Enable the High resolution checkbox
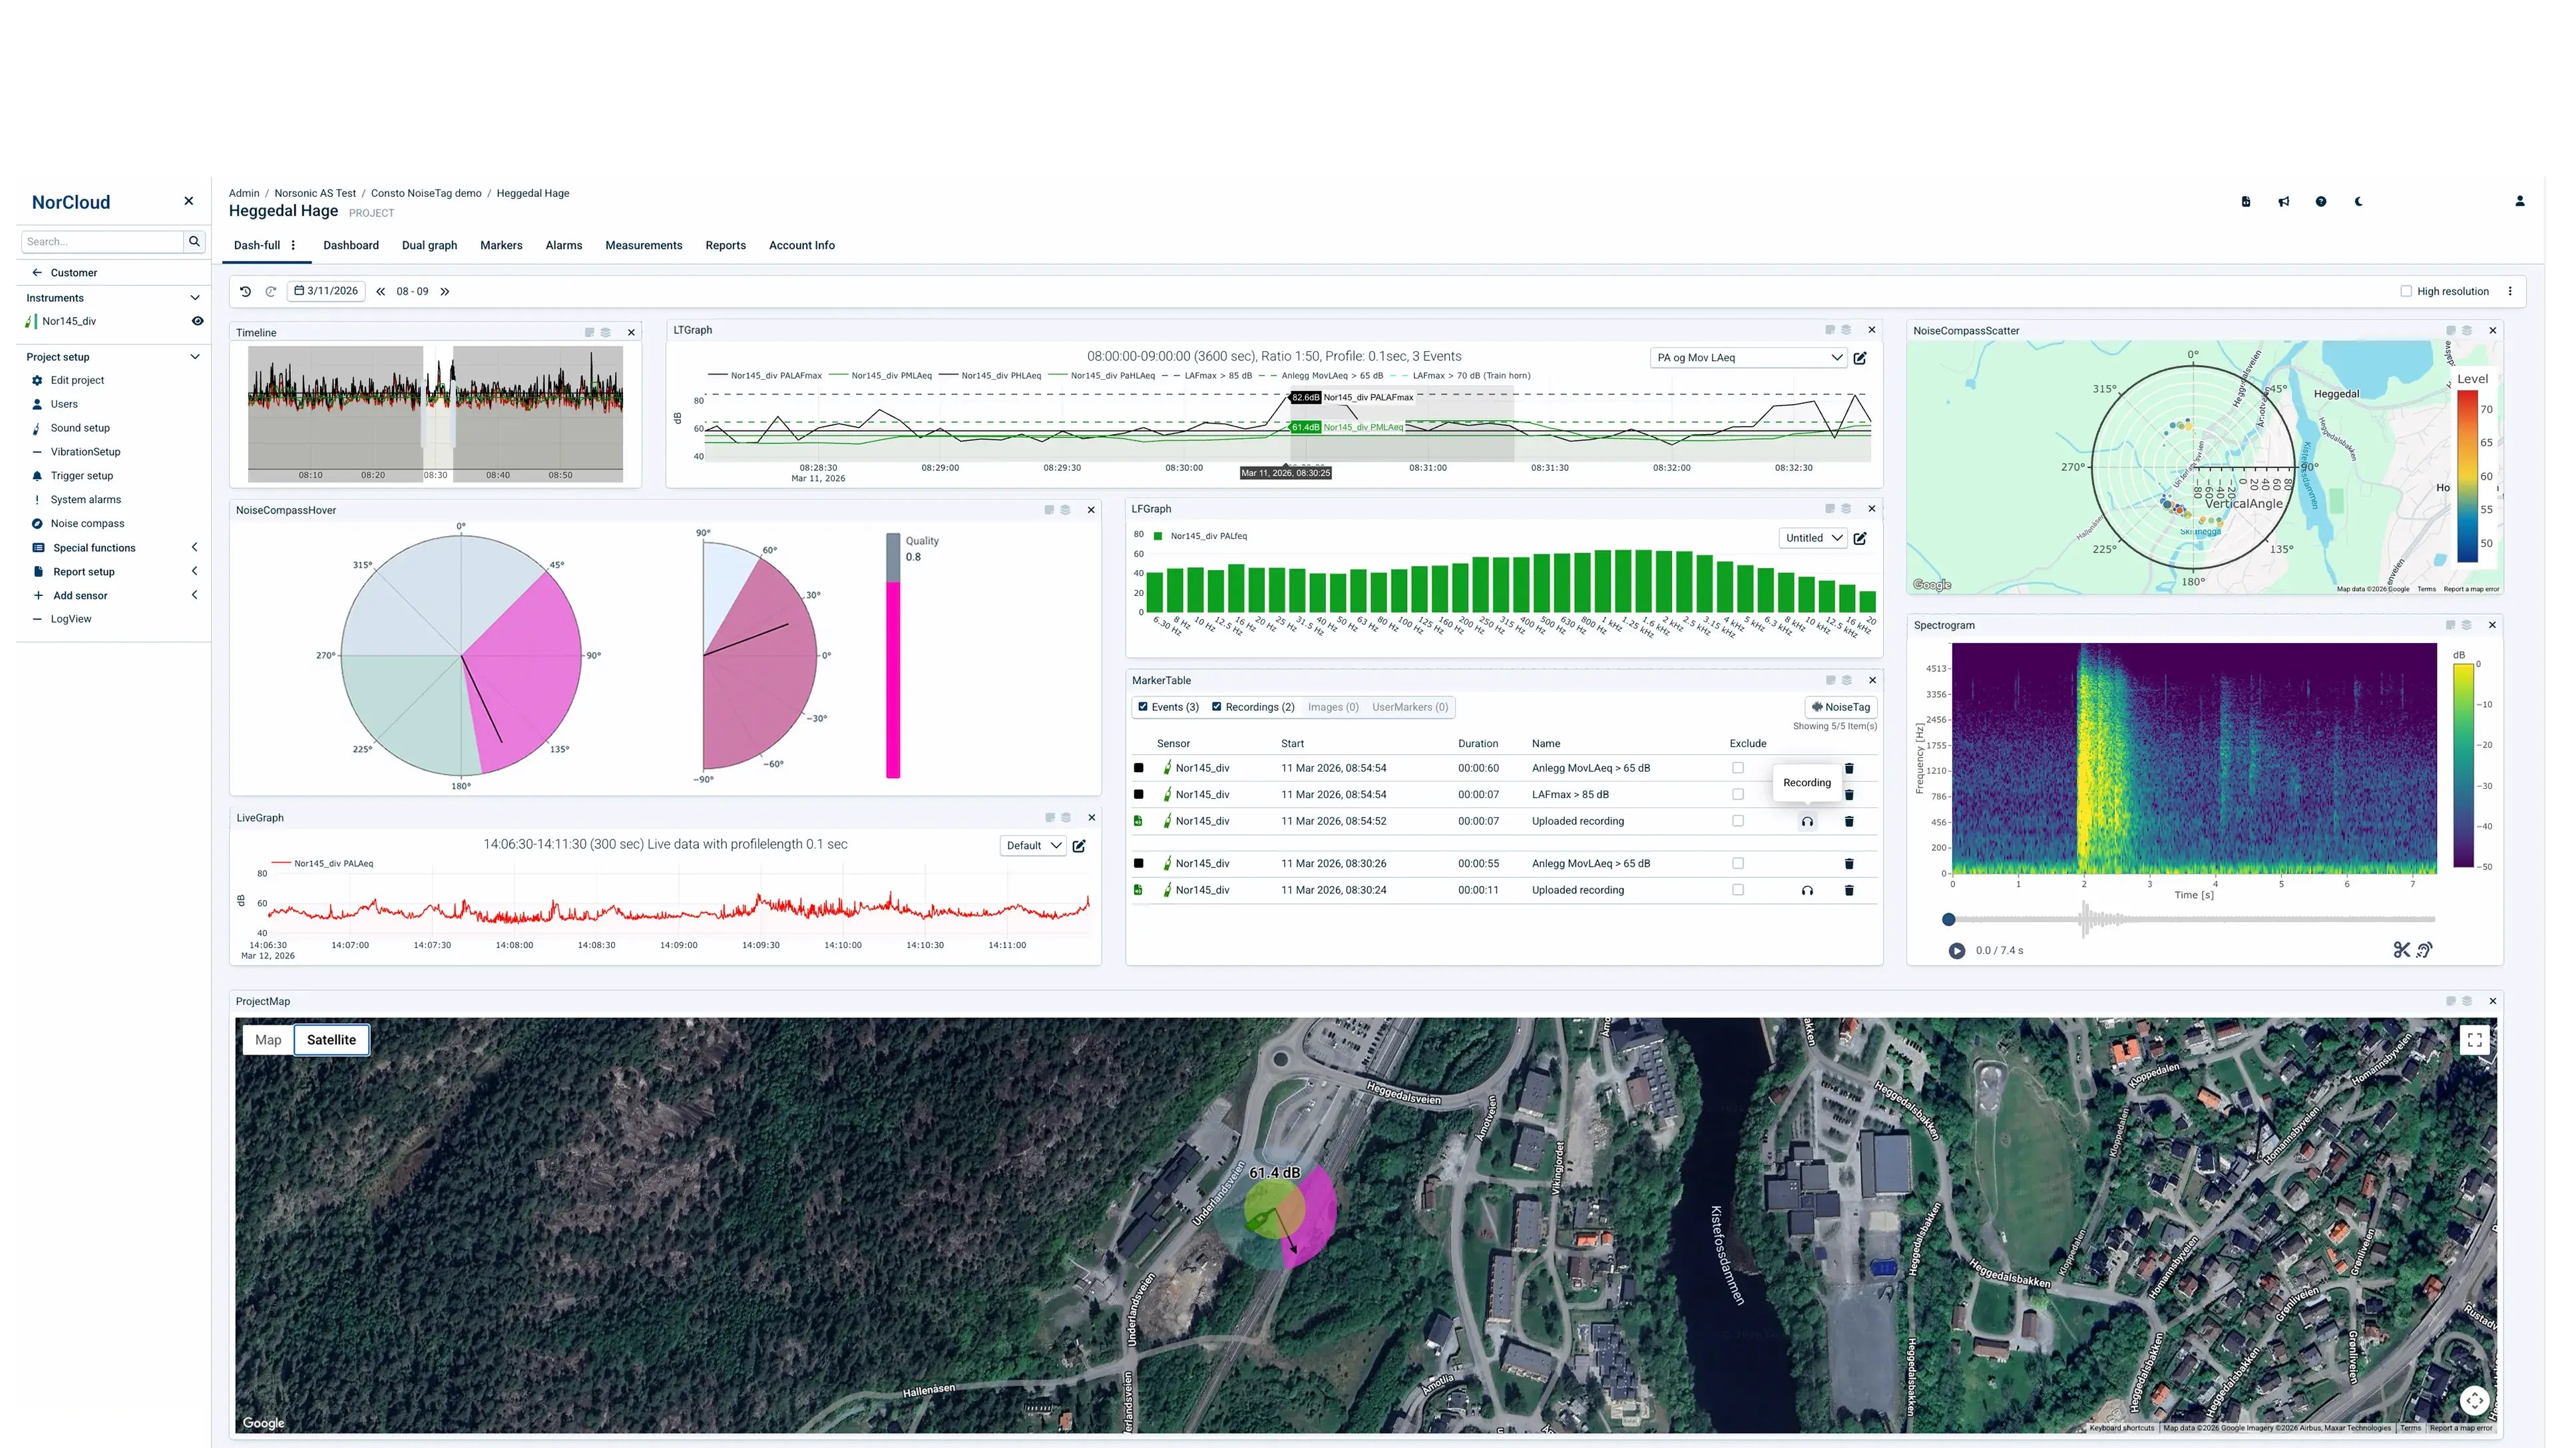Image resolution: width=2576 pixels, height=1448 pixels. coord(2406,292)
